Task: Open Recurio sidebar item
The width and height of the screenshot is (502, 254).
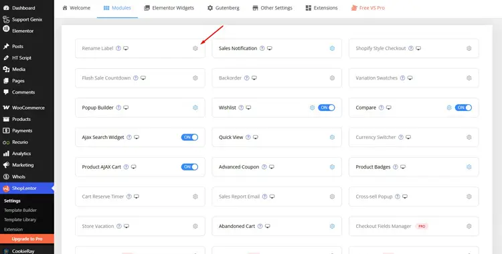Action: pyautogui.click(x=27, y=142)
